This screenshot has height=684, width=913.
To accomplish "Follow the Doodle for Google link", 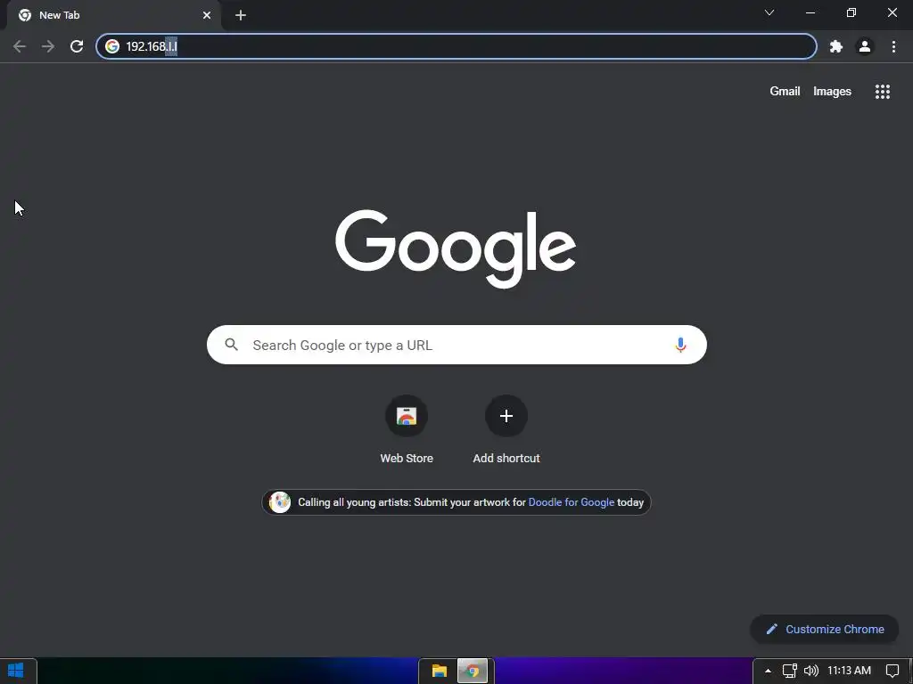I will pyautogui.click(x=572, y=502).
